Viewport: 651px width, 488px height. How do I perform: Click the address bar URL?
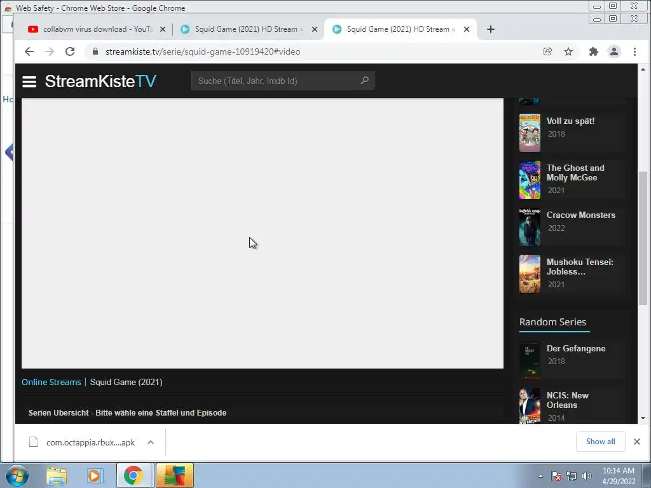203,51
